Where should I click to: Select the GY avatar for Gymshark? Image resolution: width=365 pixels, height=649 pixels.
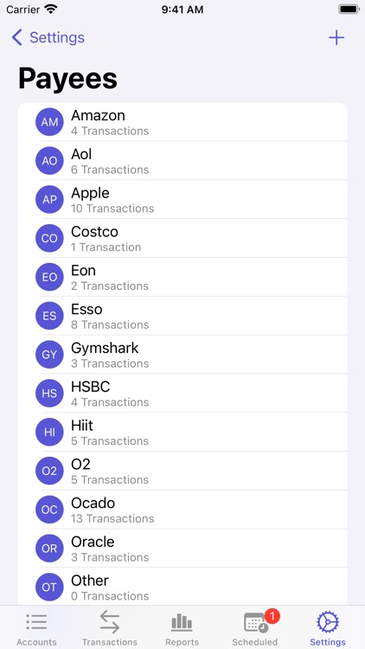pyautogui.click(x=49, y=355)
